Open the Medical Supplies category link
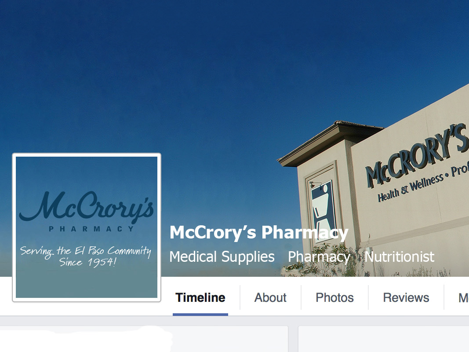Viewport: 469px width, 352px height. (x=222, y=257)
